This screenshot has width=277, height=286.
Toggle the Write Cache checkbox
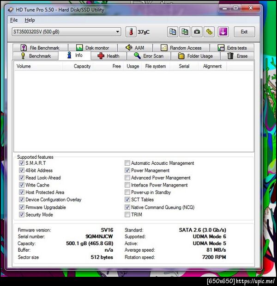[22, 185]
